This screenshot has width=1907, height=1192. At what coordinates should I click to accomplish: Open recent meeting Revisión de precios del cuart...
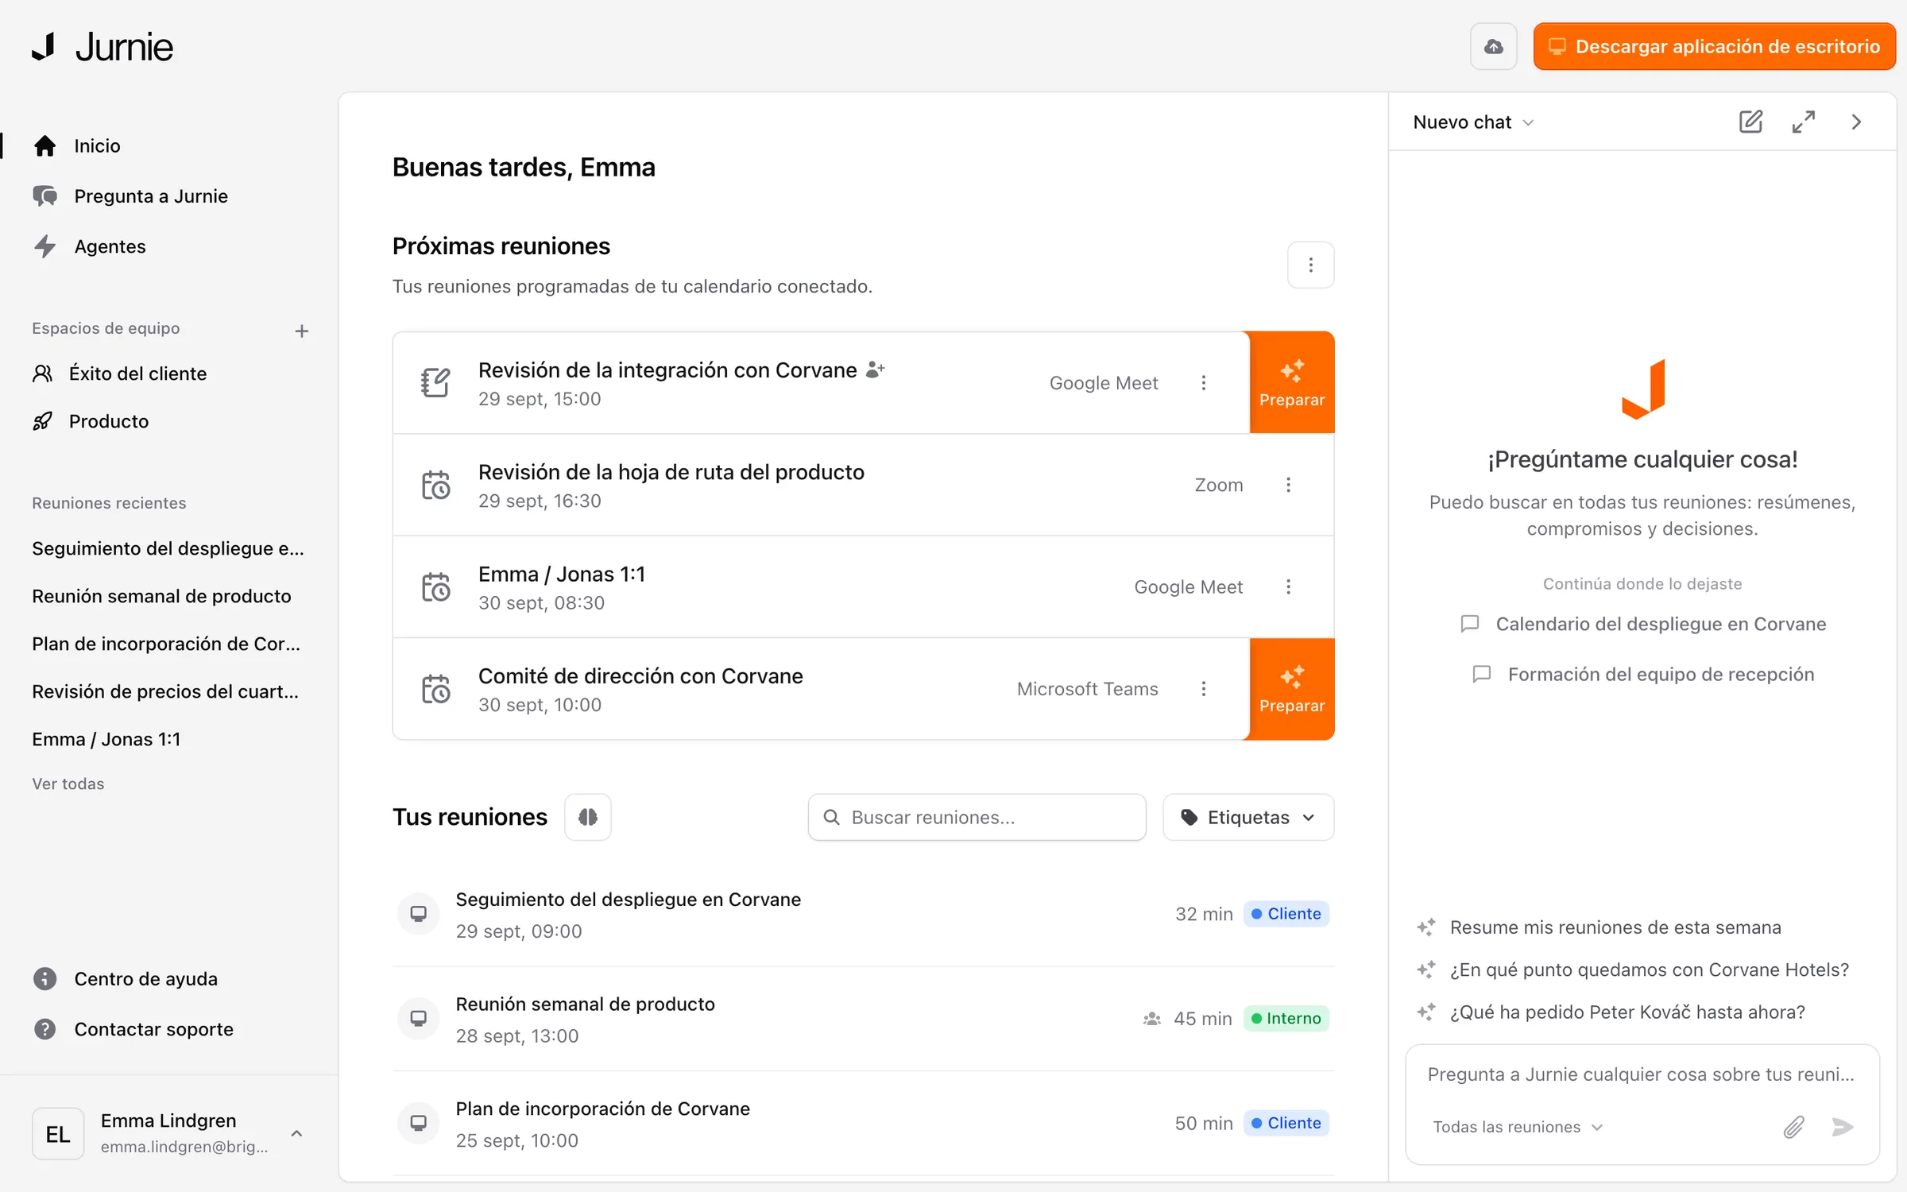click(x=165, y=691)
